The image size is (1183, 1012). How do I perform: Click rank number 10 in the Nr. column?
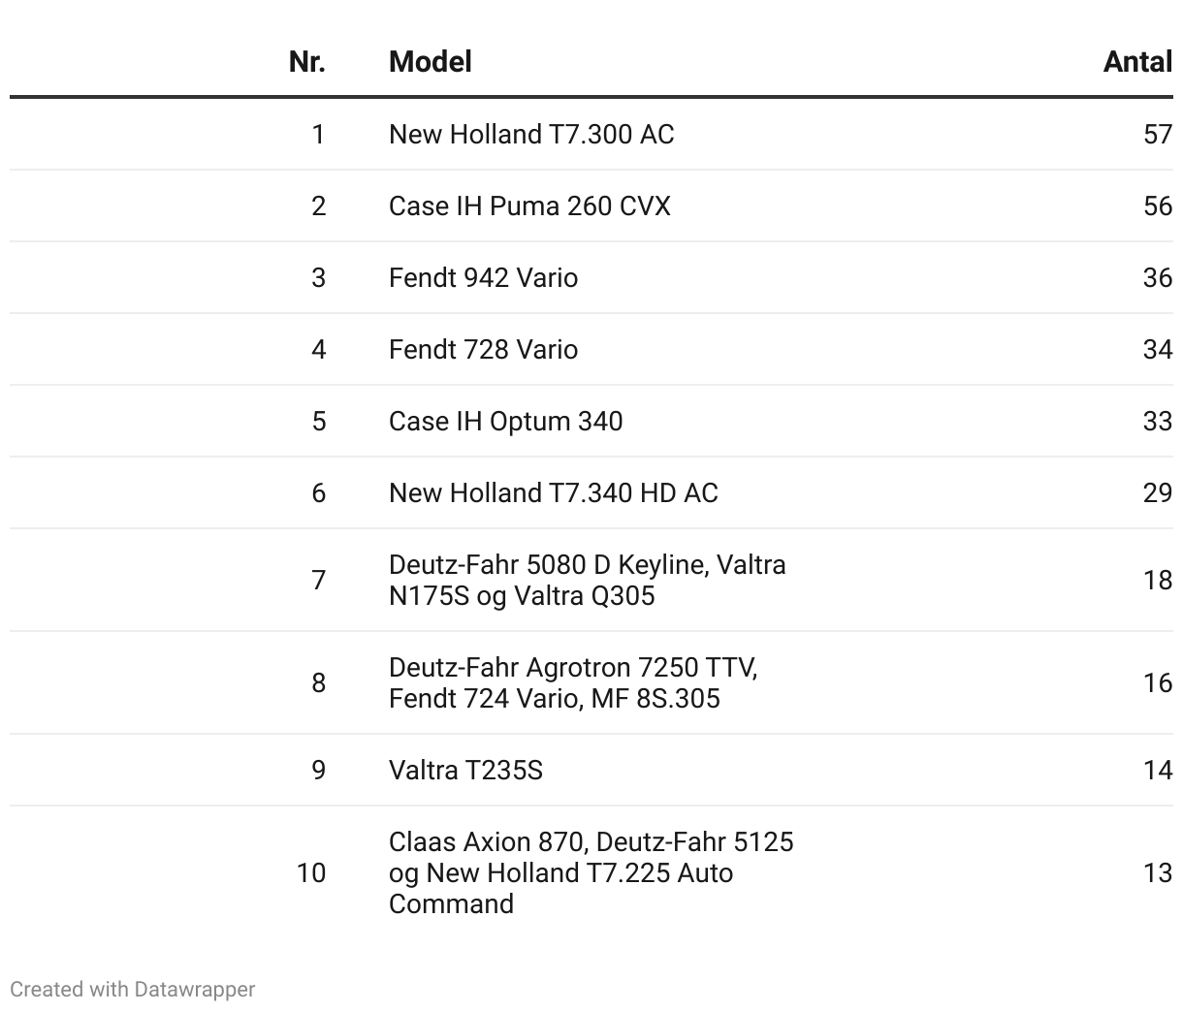(311, 872)
